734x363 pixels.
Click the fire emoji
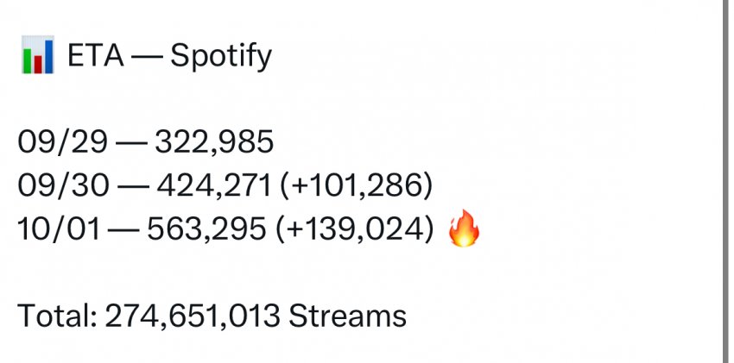point(464,229)
